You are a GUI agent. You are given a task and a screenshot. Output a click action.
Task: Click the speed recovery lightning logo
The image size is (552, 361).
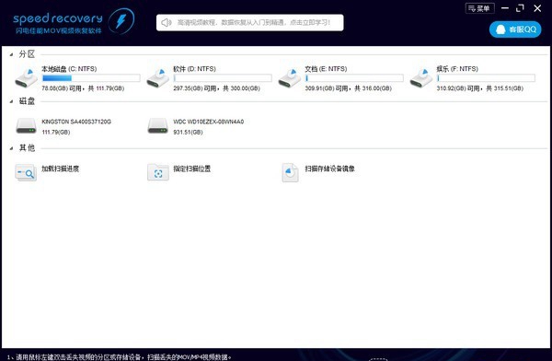pyautogui.click(x=121, y=21)
